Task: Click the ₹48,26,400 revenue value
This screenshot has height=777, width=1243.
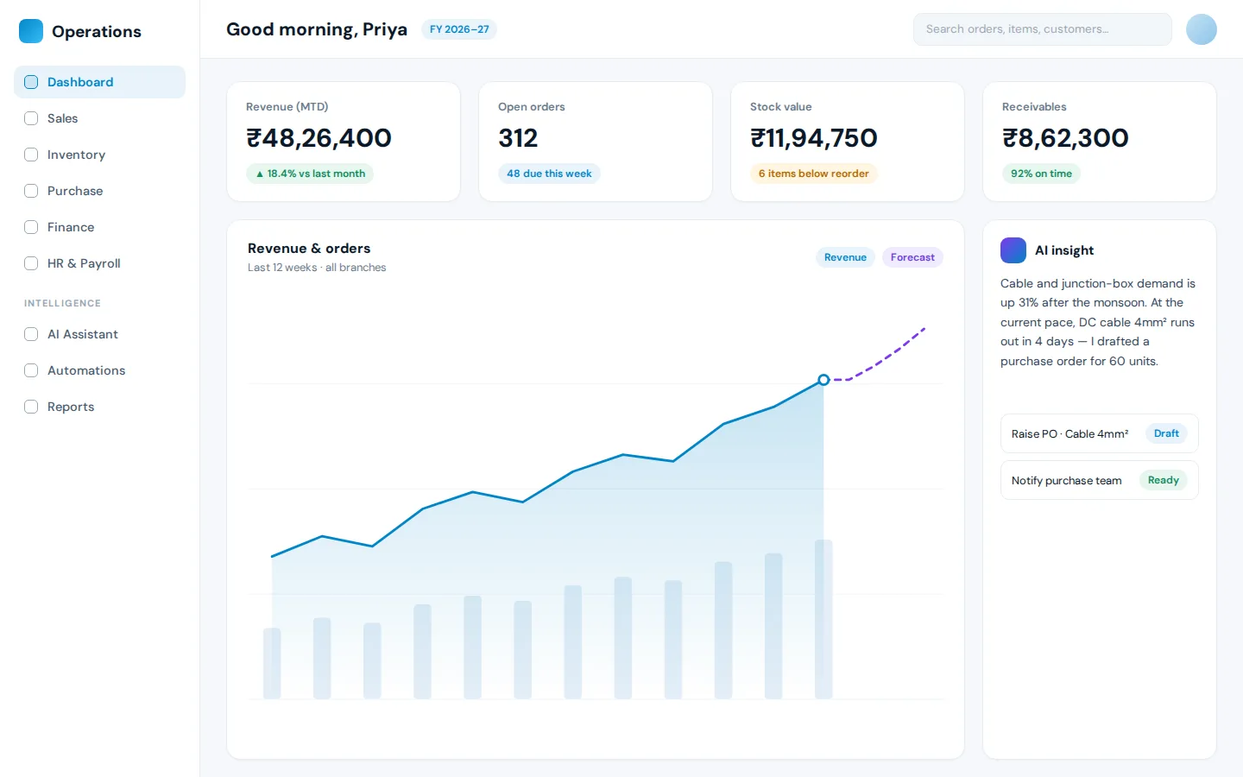Action: pos(319,138)
